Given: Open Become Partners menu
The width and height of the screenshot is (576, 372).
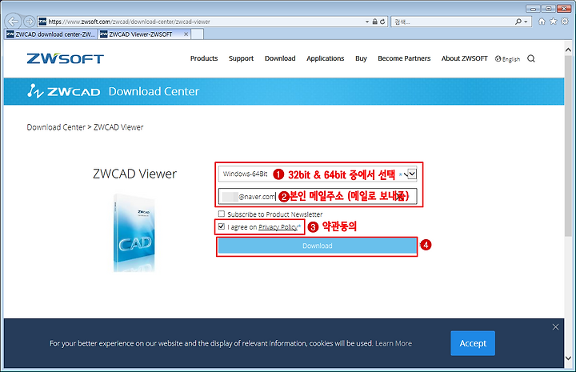Looking at the screenshot, I should pos(404,58).
